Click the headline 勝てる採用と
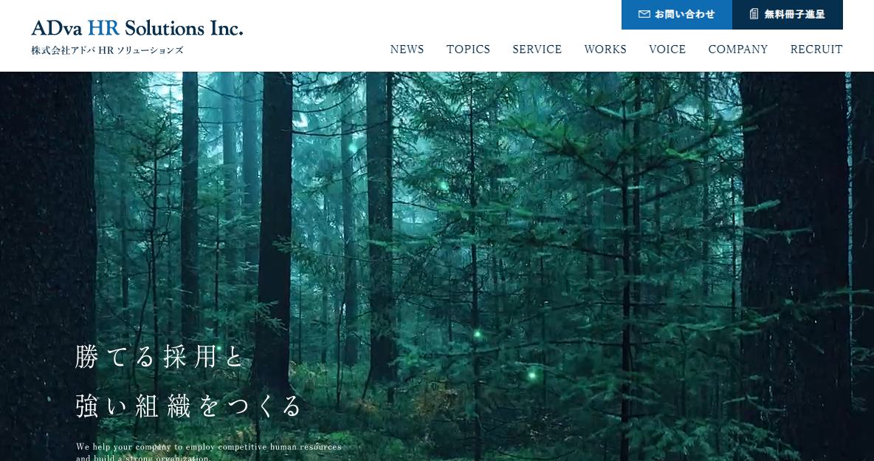 coord(160,356)
